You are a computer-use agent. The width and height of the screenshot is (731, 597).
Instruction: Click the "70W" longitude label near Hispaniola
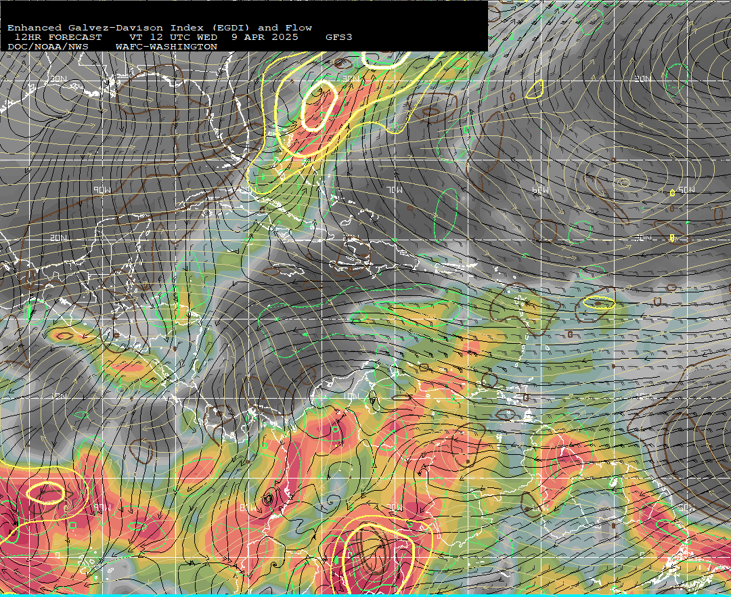click(x=395, y=190)
